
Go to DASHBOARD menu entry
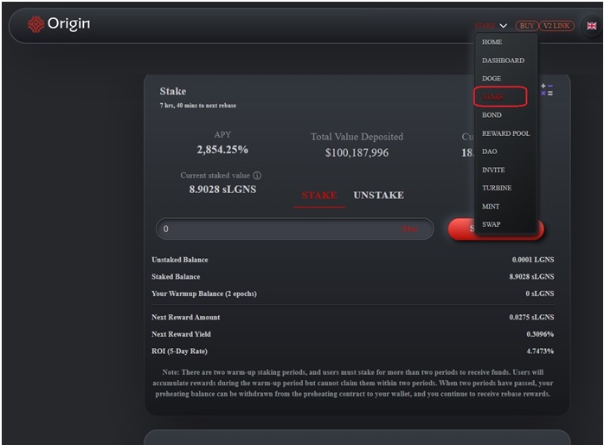click(x=503, y=61)
